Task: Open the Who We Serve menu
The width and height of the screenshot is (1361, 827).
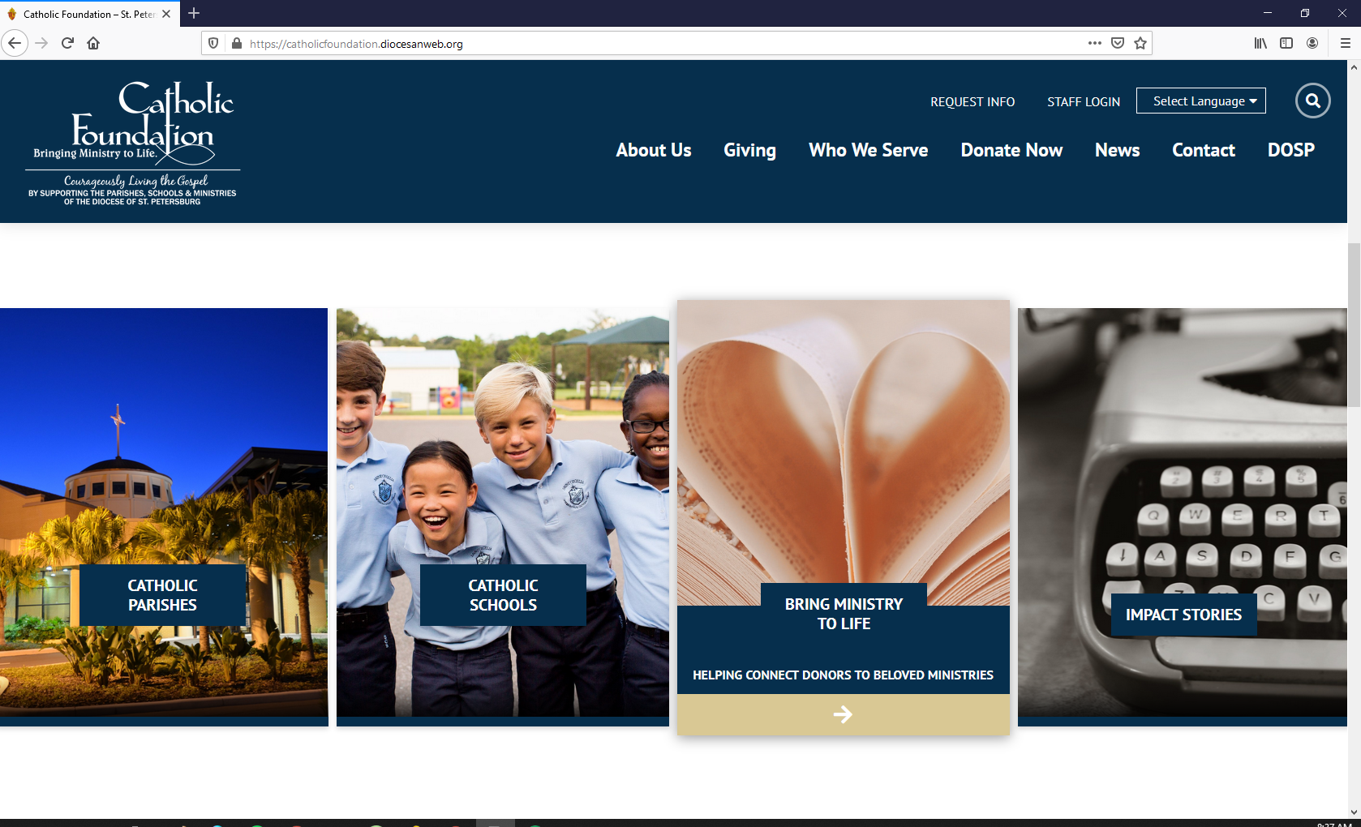Action: click(868, 150)
